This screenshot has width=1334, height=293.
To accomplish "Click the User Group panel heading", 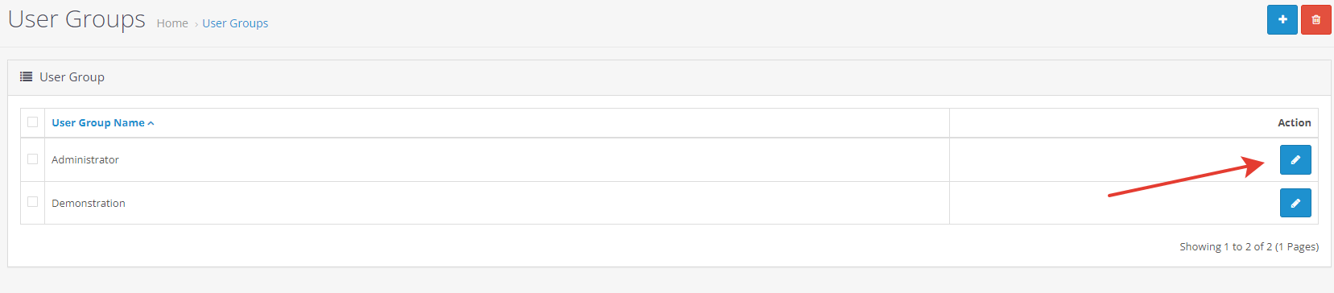I will [x=72, y=76].
